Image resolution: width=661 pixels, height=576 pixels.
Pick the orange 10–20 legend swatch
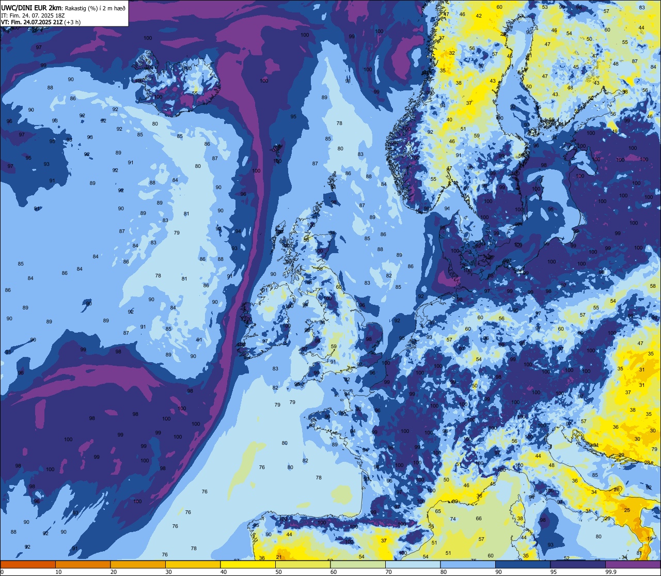pyautogui.click(x=83, y=565)
